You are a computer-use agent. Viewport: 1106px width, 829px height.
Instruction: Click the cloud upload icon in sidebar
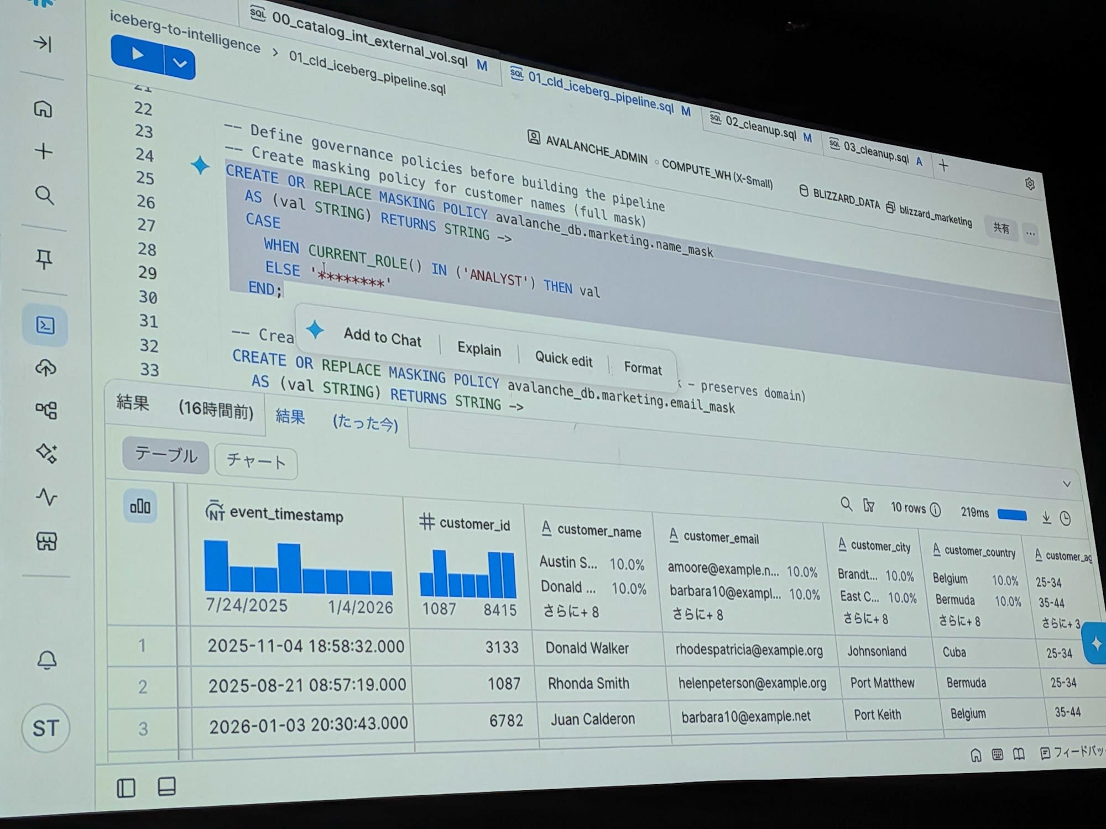click(x=46, y=368)
